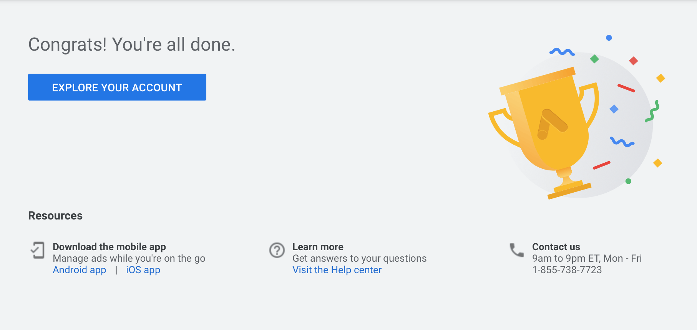Click the "Download the mobile app" title
This screenshot has width=697, height=330.
[x=109, y=247]
